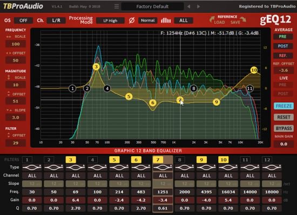Go to previous preset arrow
Screen dimensions: 297x215
point(188,6)
